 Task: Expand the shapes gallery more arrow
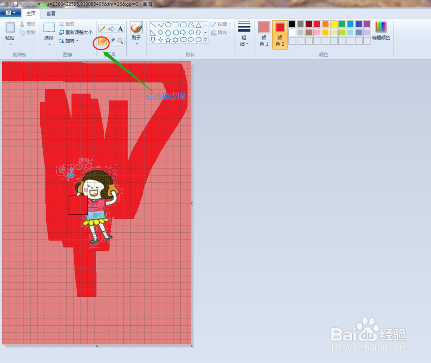pyautogui.click(x=205, y=40)
